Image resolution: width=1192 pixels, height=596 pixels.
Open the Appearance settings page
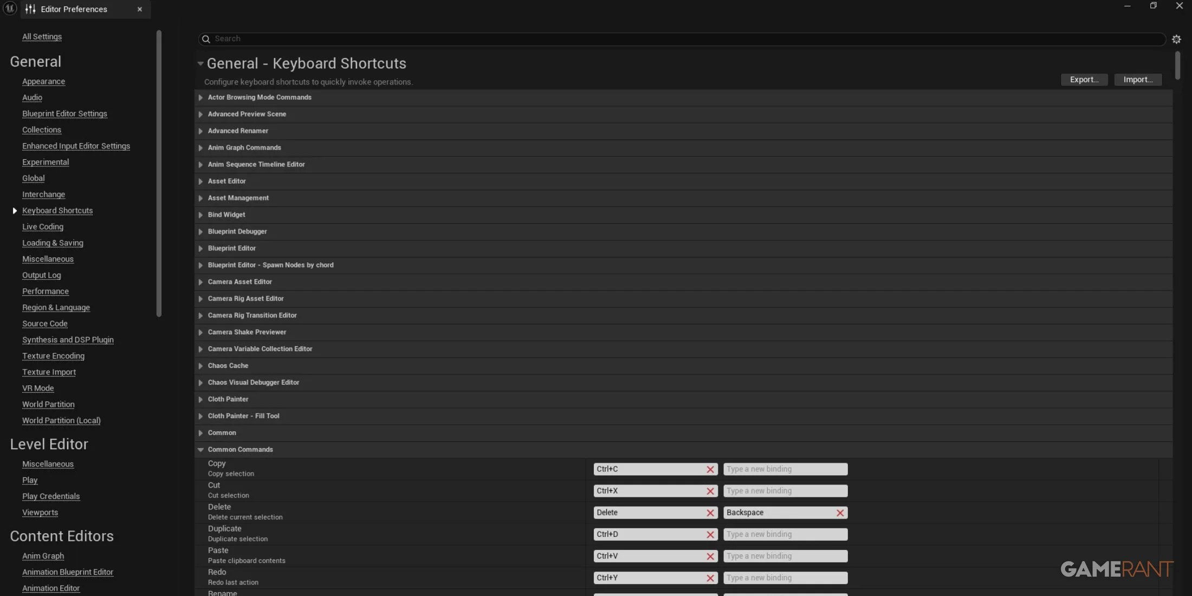(43, 81)
